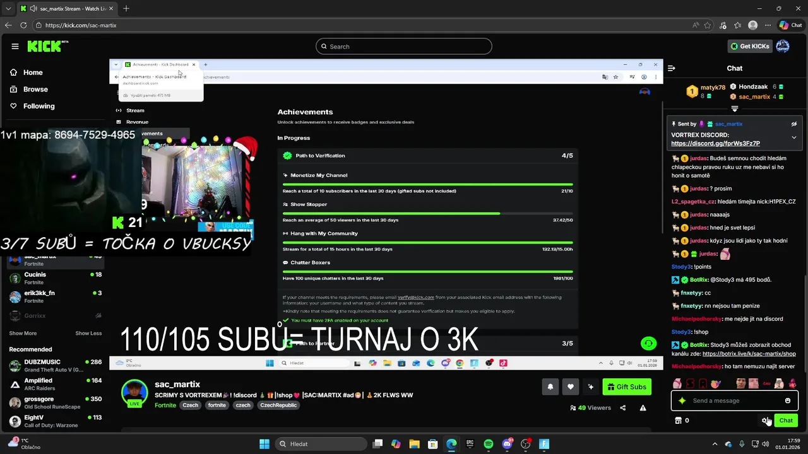This screenshot has width=808, height=454.
Task: Select the Czech language tag
Action: (191, 405)
